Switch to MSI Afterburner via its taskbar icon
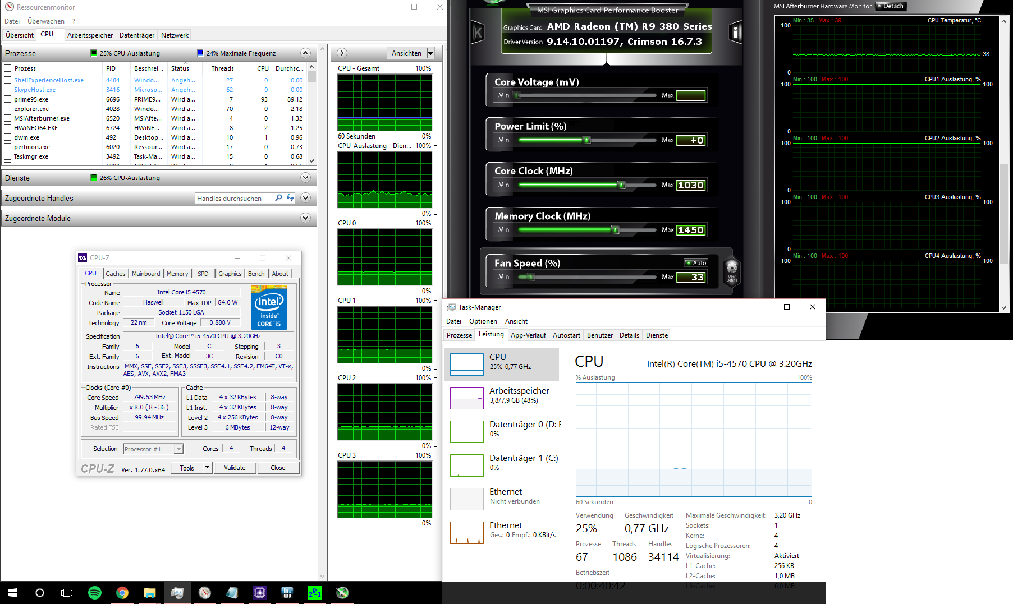Viewport: 1013px width, 604px height. click(342, 593)
